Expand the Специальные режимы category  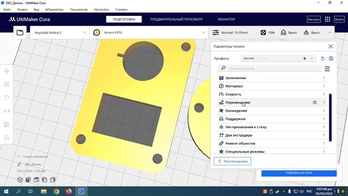point(272,151)
